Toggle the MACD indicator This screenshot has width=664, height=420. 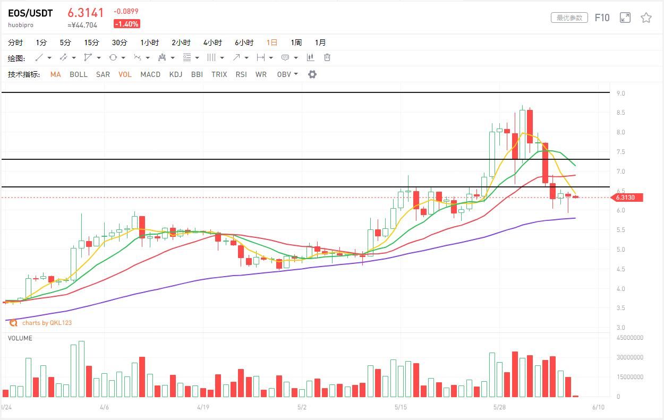pos(150,74)
